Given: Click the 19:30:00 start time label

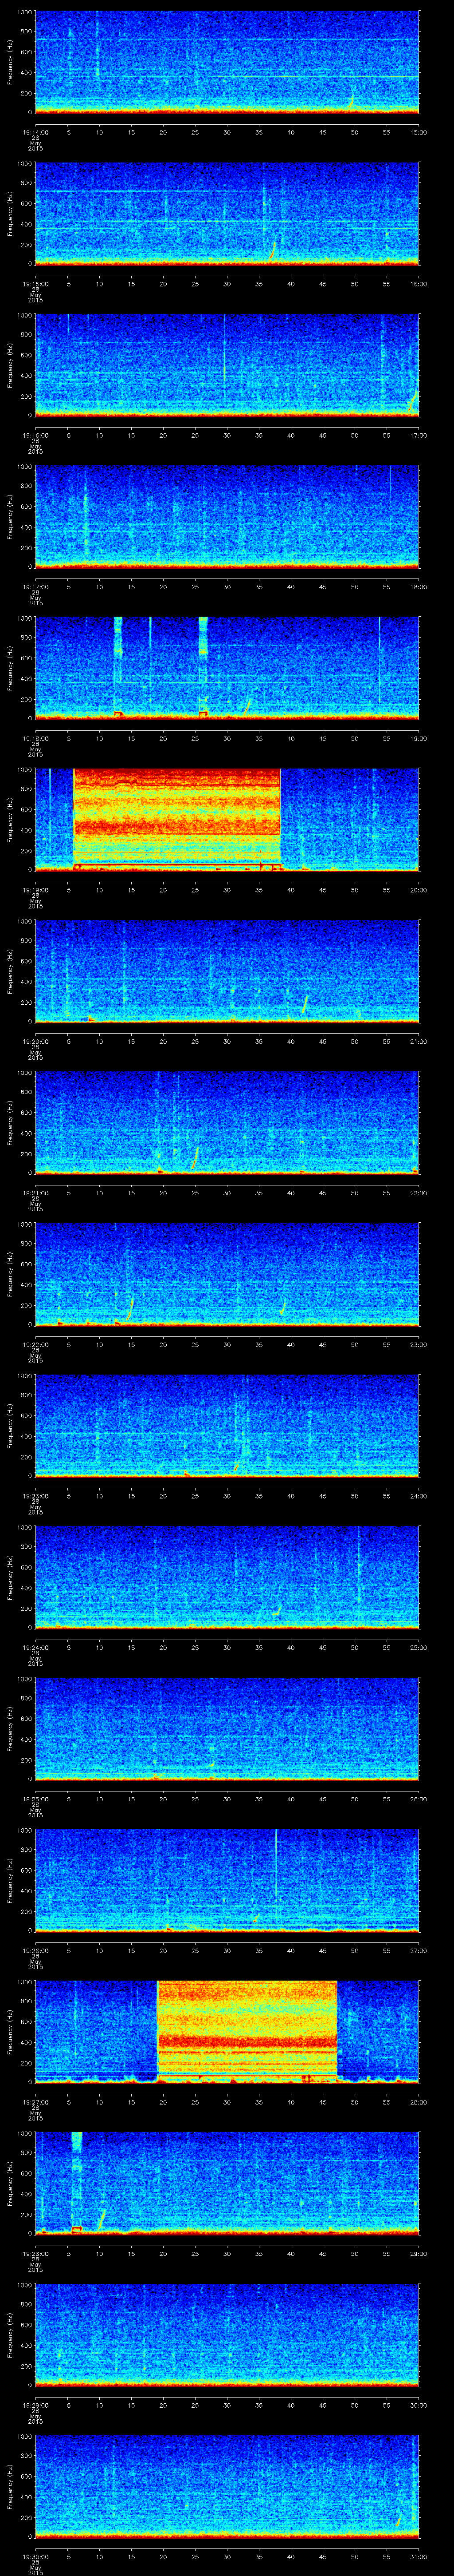Looking at the screenshot, I should [x=35, y=2556].
